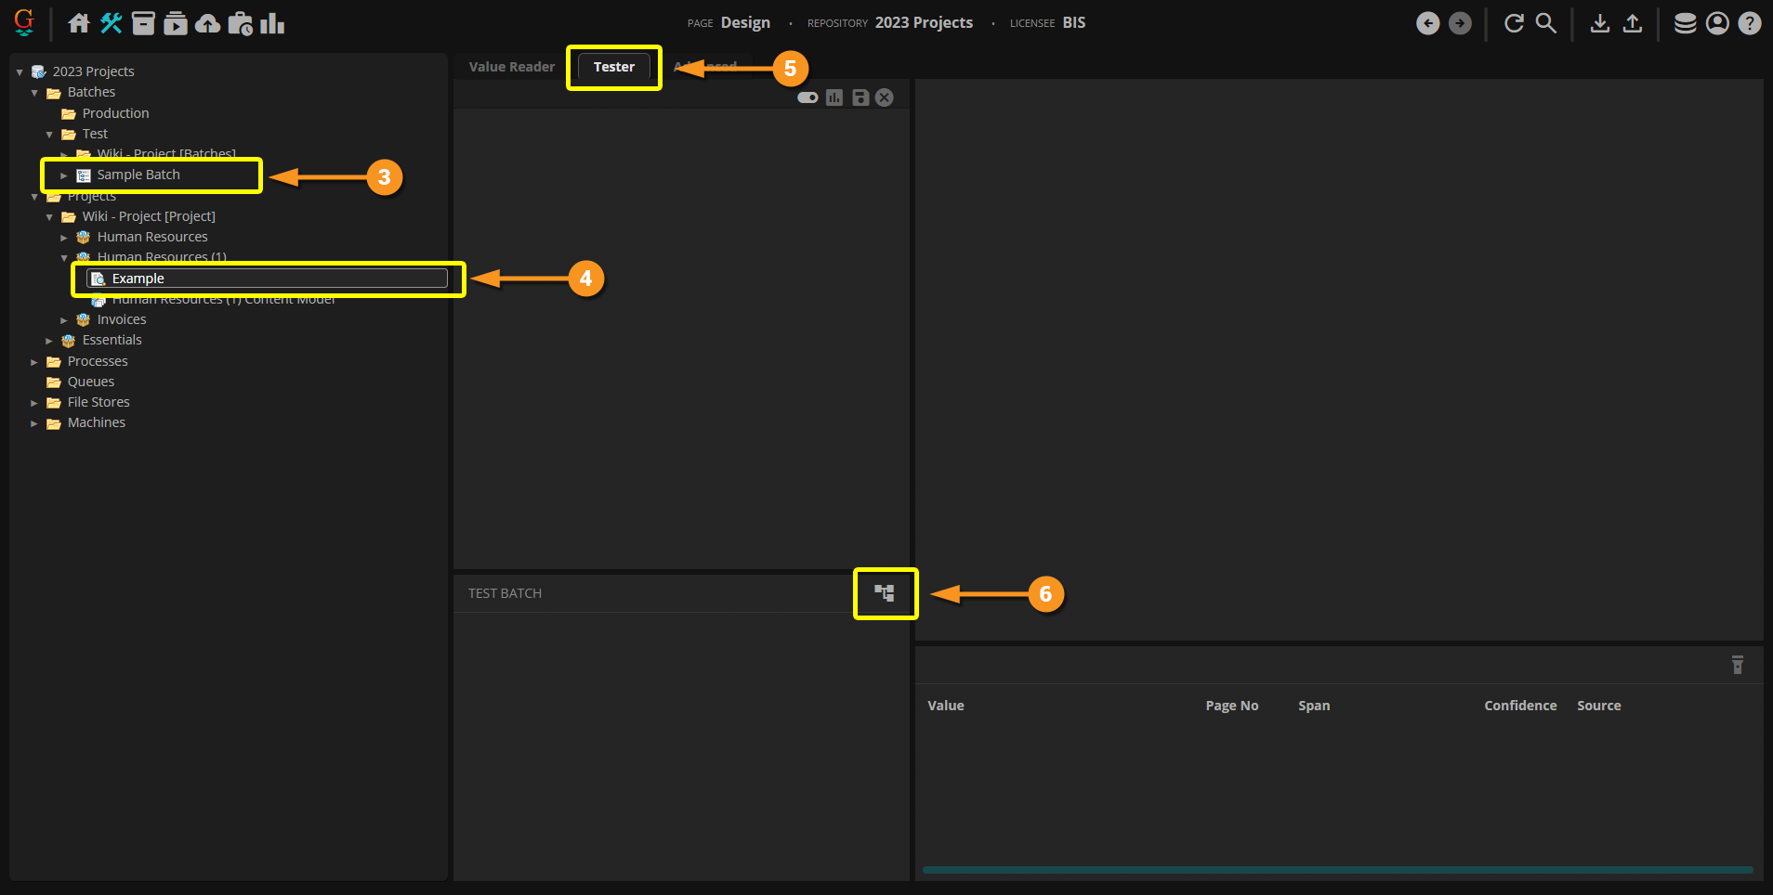Expand the Processes folder
This screenshot has height=895, width=1773.
(34, 362)
